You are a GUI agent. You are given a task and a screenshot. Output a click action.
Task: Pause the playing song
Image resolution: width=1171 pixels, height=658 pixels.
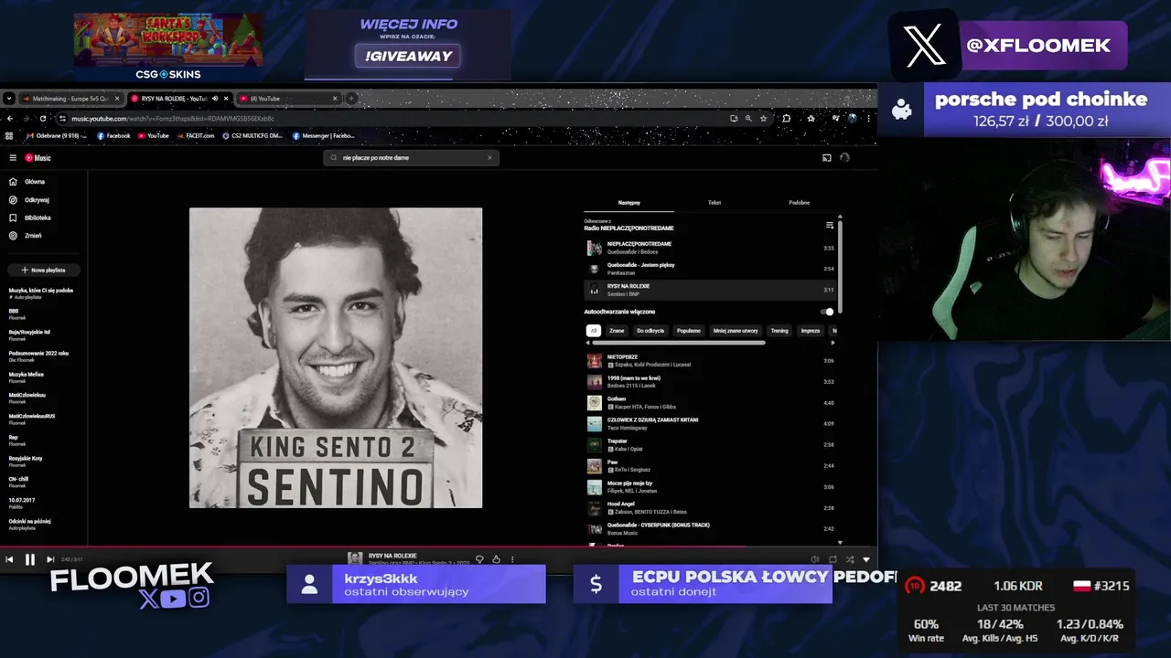29,559
